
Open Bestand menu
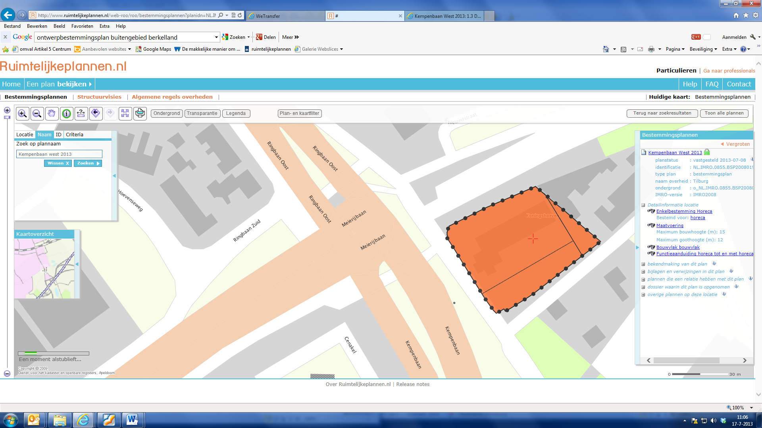point(12,26)
